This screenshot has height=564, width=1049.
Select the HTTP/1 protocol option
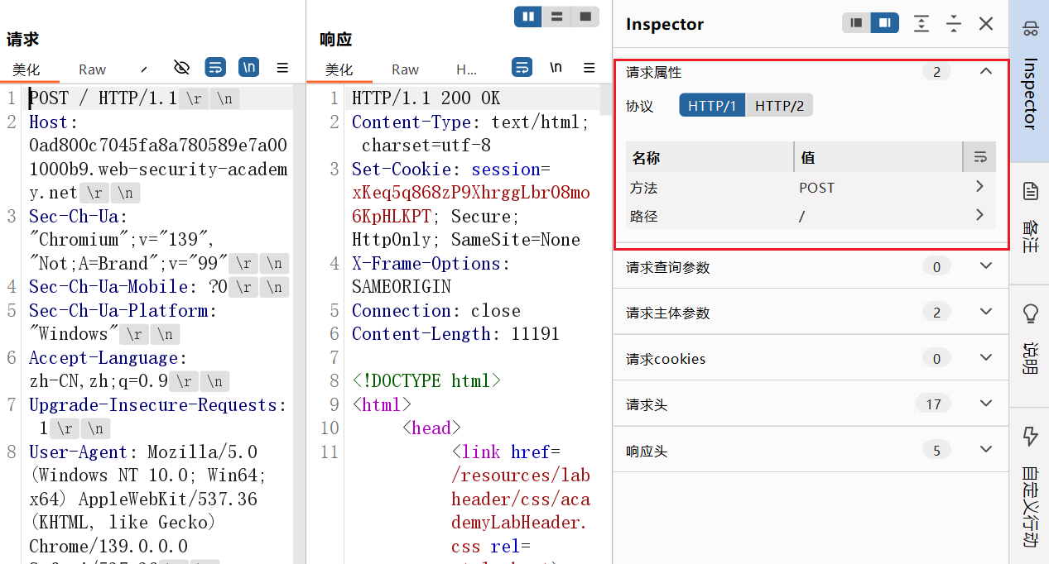pyautogui.click(x=712, y=106)
